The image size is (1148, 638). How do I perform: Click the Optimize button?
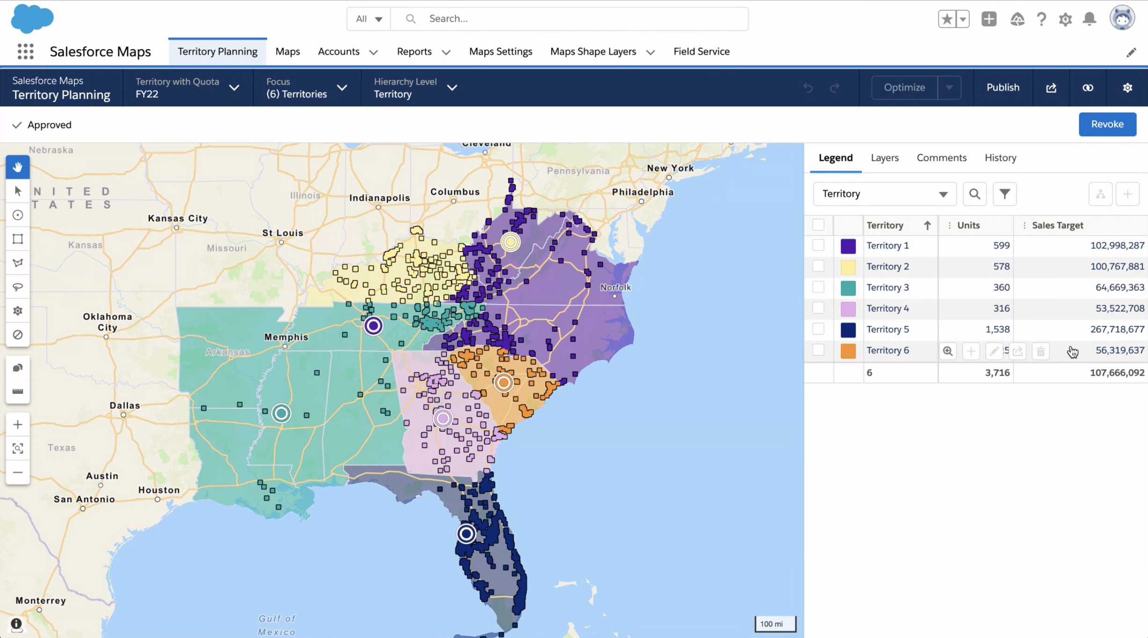pyautogui.click(x=904, y=87)
